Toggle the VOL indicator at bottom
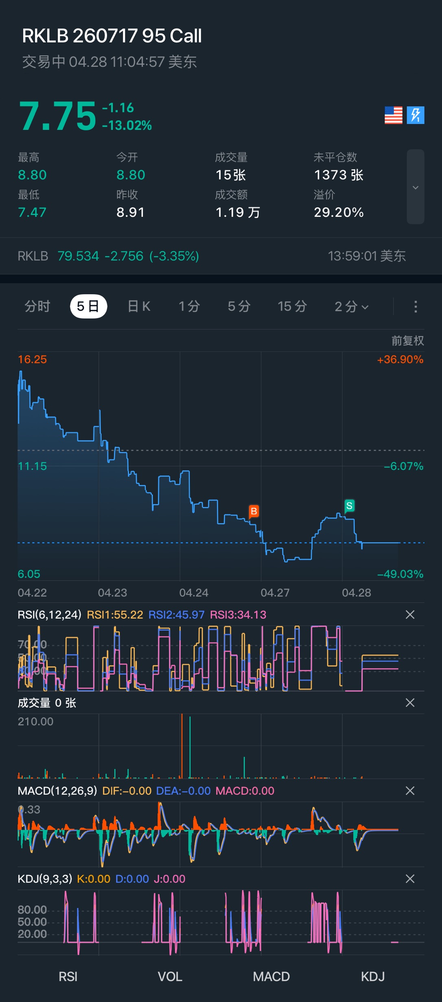Screen dimensions: 442x1002 click(170, 976)
